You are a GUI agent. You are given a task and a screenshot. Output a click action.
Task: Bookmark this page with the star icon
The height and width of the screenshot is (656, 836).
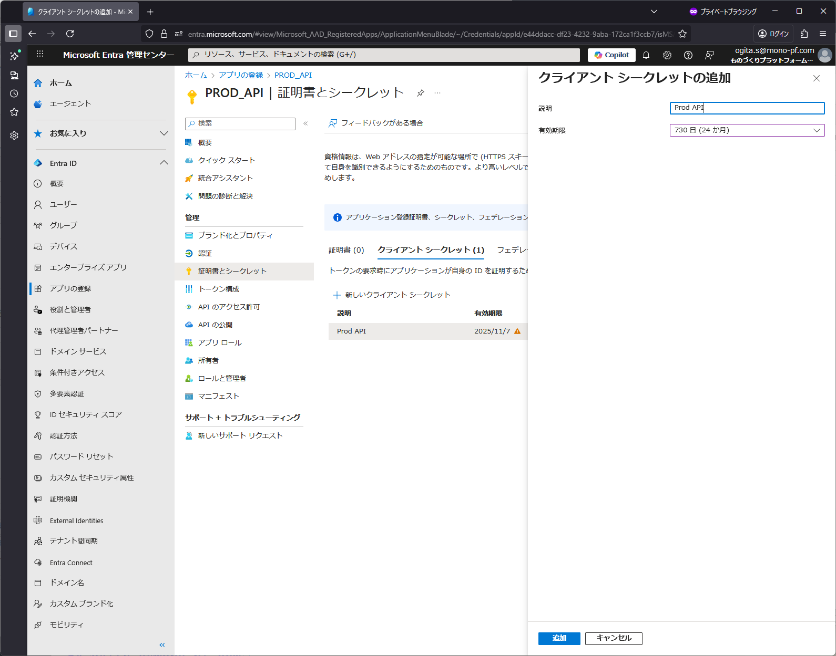coord(682,34)
